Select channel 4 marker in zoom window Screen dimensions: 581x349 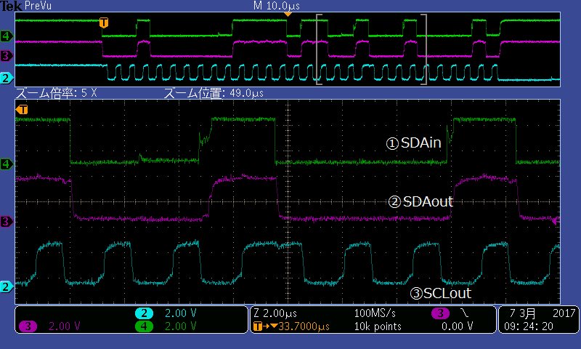[x=7, y=164]
